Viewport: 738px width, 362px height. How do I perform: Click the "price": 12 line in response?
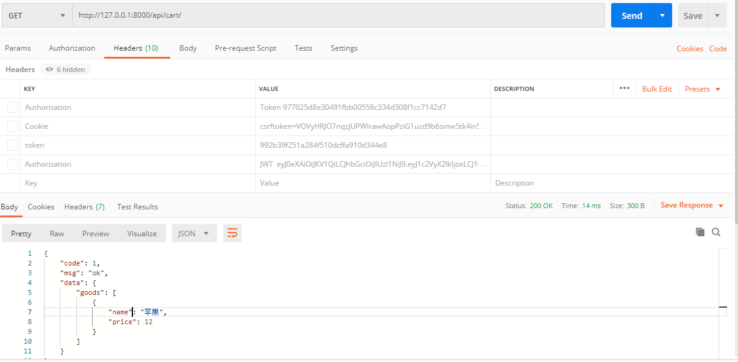pyautogui.click(x=131, y=322)
